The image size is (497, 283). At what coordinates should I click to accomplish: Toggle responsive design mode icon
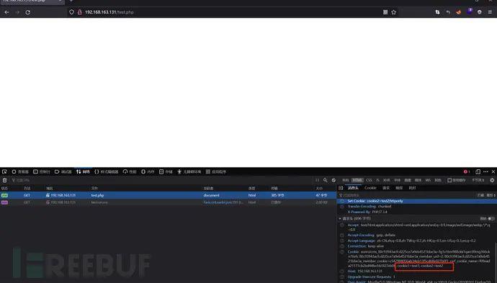click(x=478, y=171)
